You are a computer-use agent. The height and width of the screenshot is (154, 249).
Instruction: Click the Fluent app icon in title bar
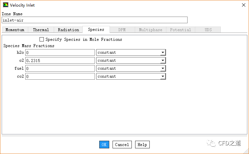tap(6, 5)
